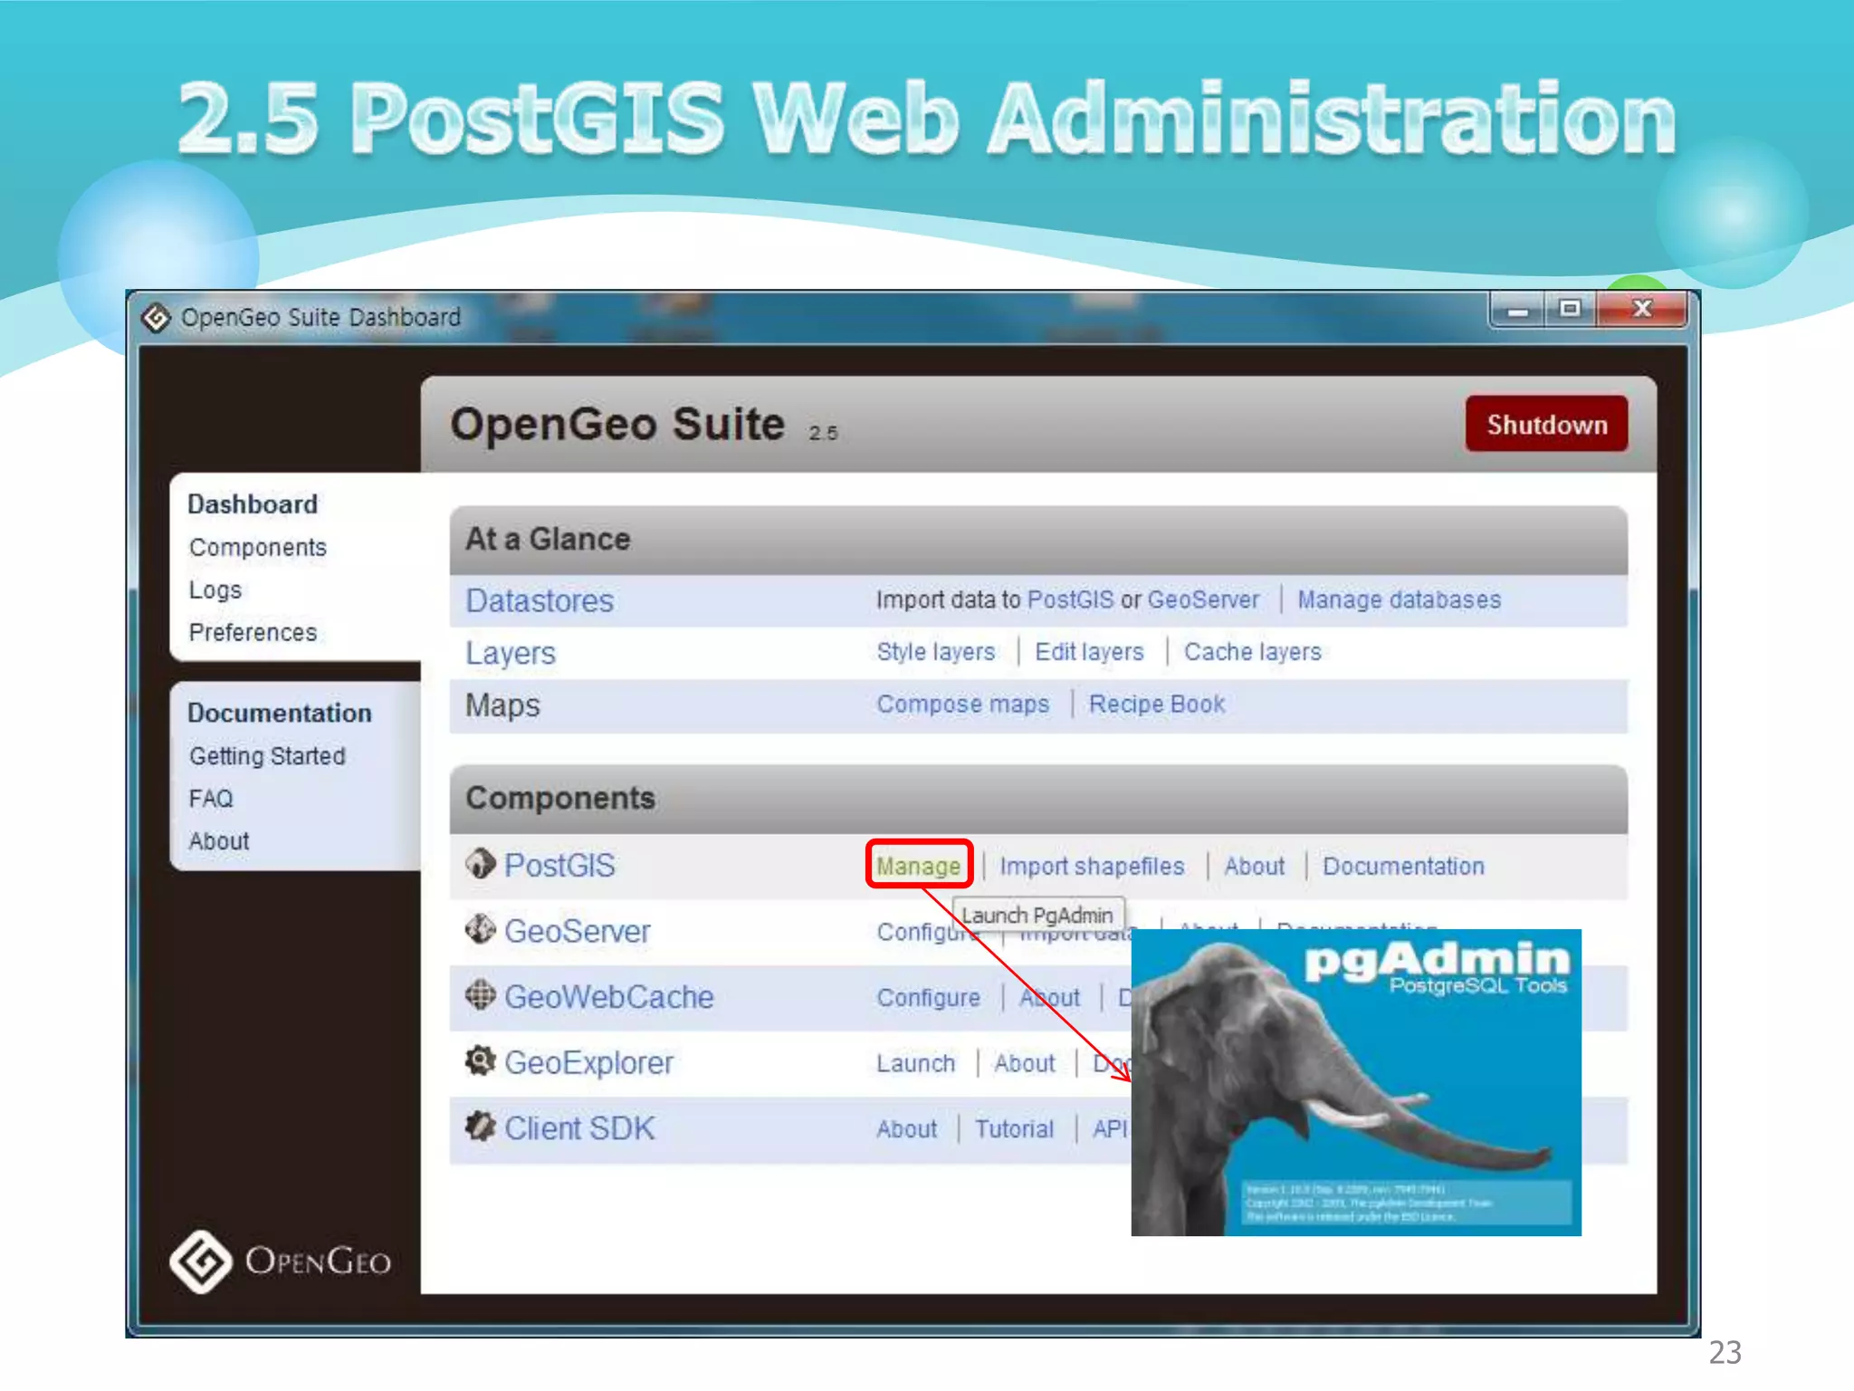Click the GeoExplorer gear icon
Screen dimensions: 1854x1391
pyautogui.click(x=480, y=1060)
